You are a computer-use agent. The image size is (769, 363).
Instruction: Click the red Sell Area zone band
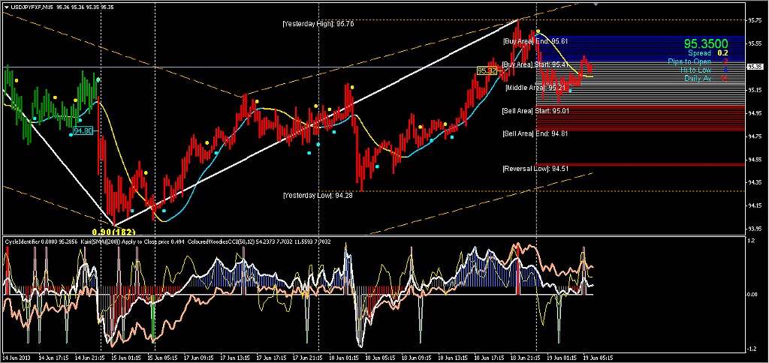[x=641, y=118]
